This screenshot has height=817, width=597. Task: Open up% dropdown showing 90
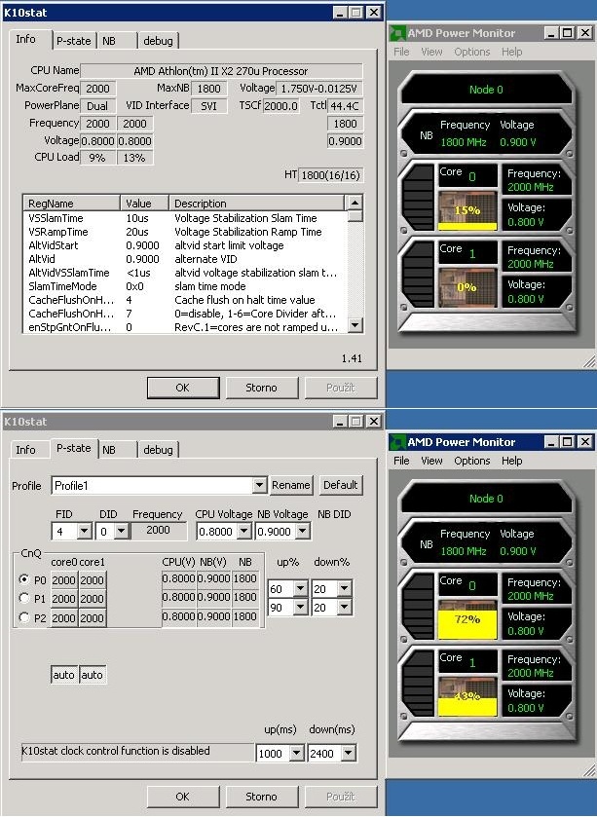coord(300,607)
